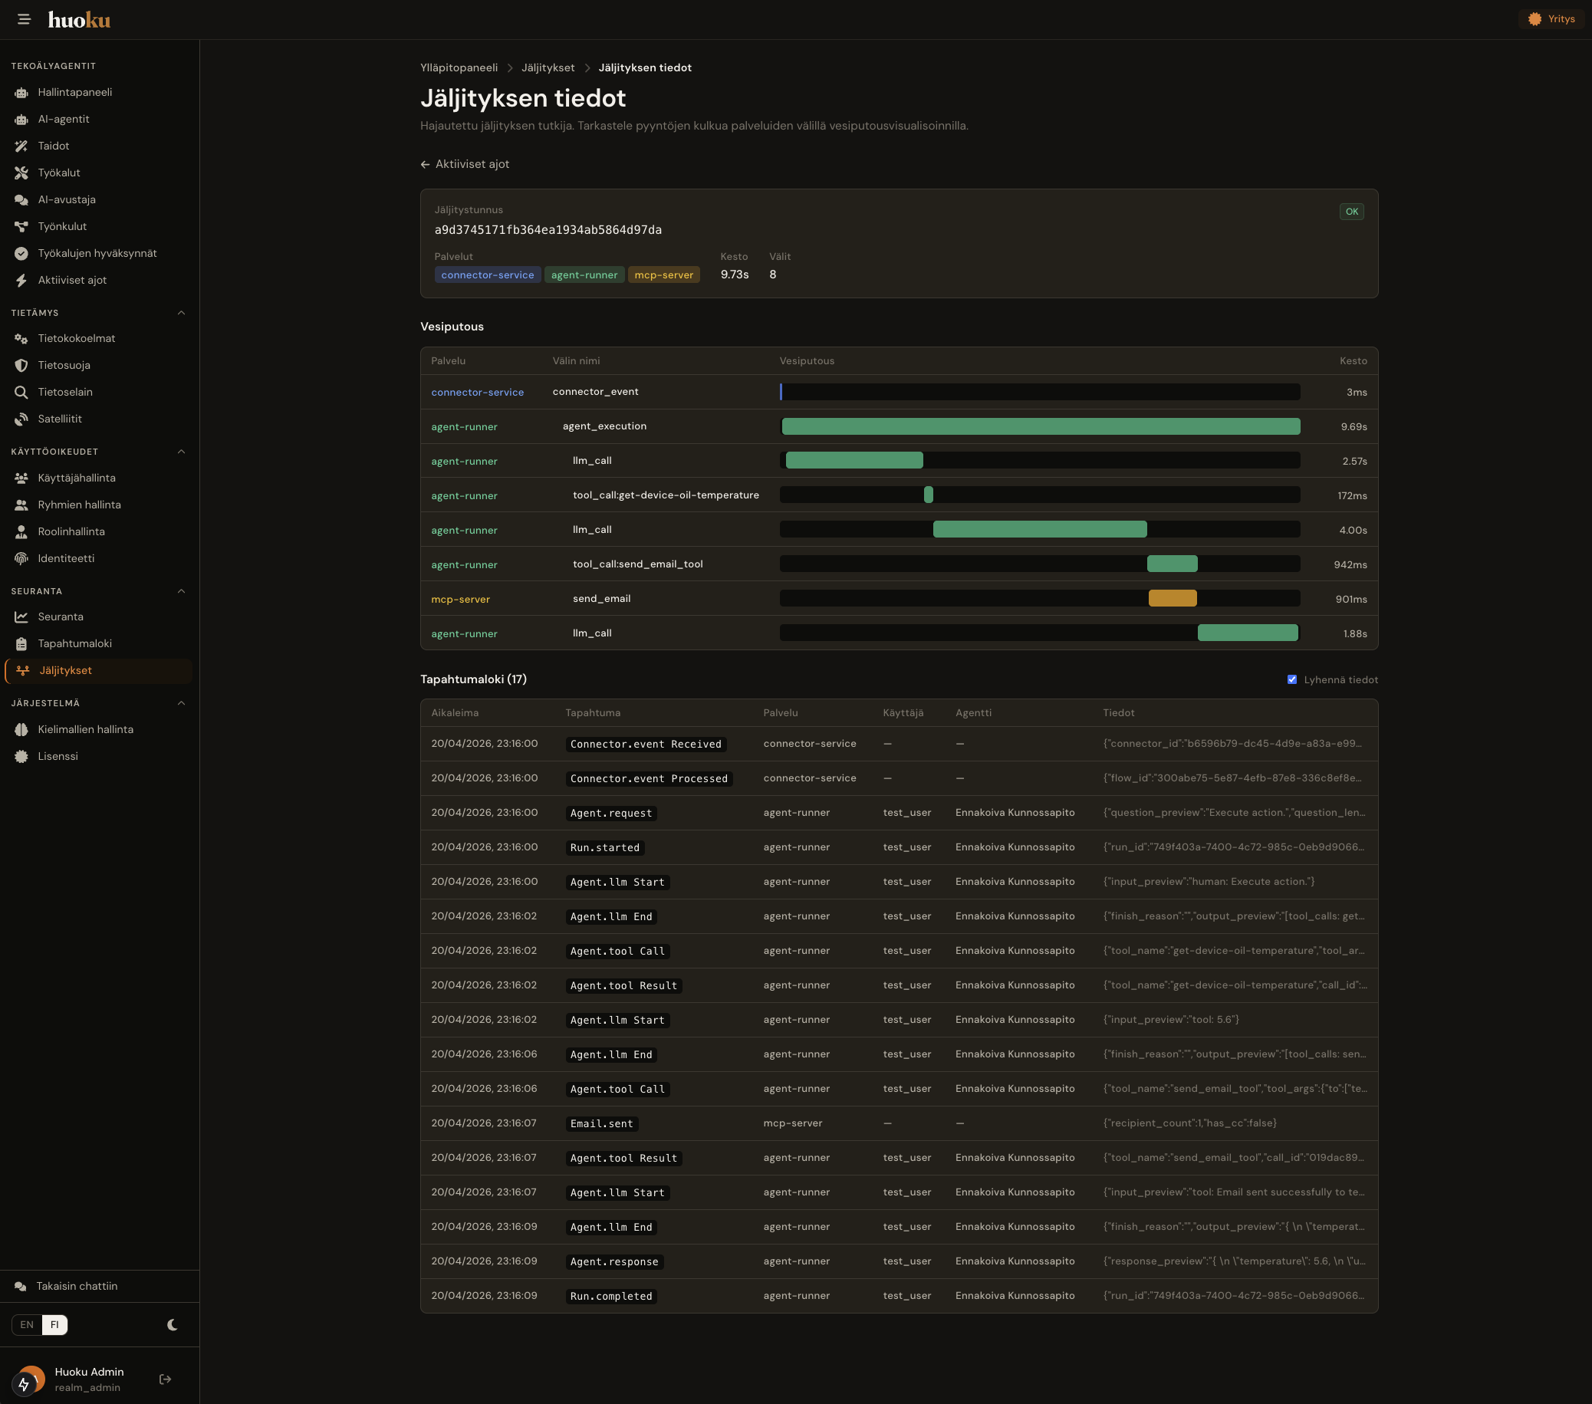This screenshot has width=1592, height=1404.
Task: Click the Taidot magic wand icon
Action: point(21,146)
